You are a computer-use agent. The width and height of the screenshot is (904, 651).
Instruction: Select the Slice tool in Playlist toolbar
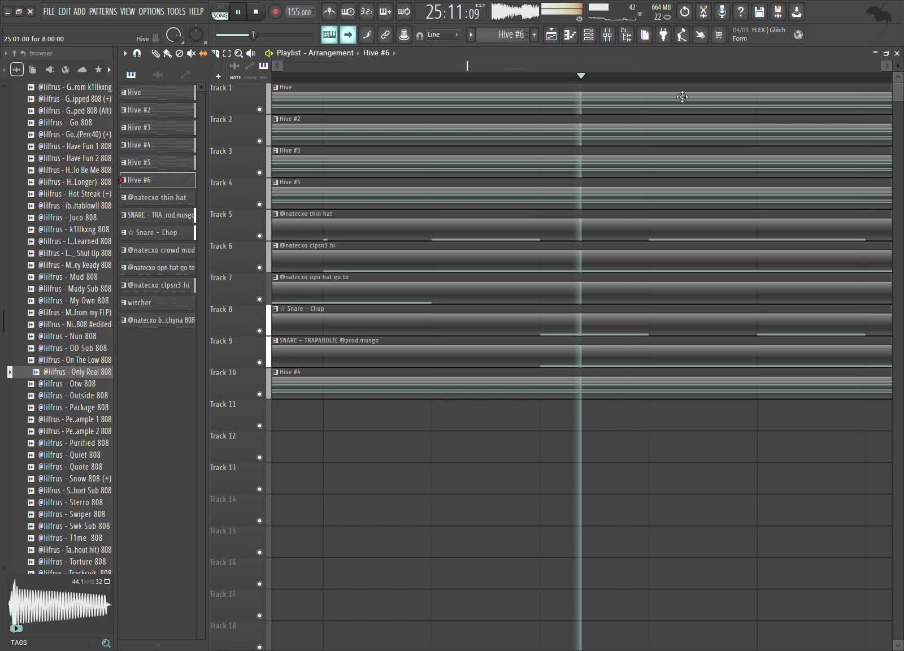(215, 53)
